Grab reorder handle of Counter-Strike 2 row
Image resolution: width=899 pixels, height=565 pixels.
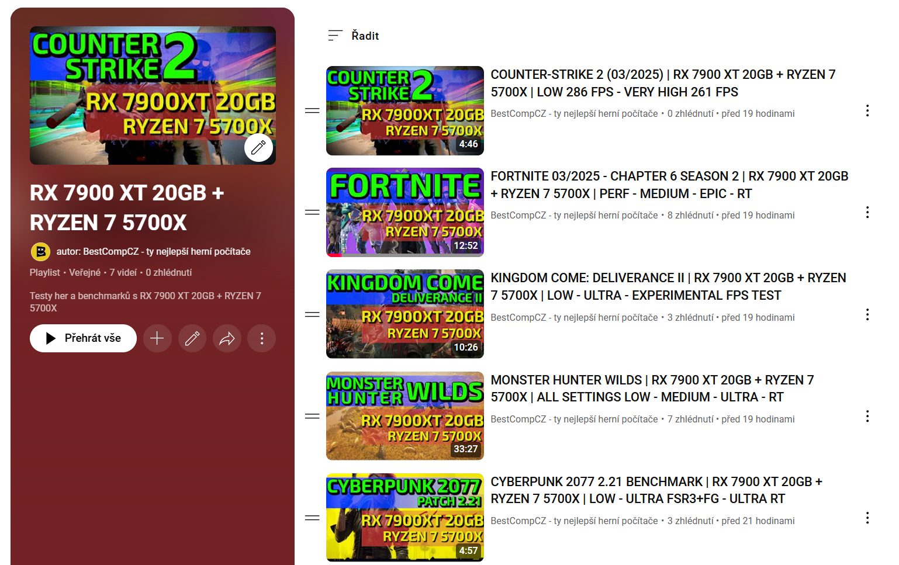312,110
